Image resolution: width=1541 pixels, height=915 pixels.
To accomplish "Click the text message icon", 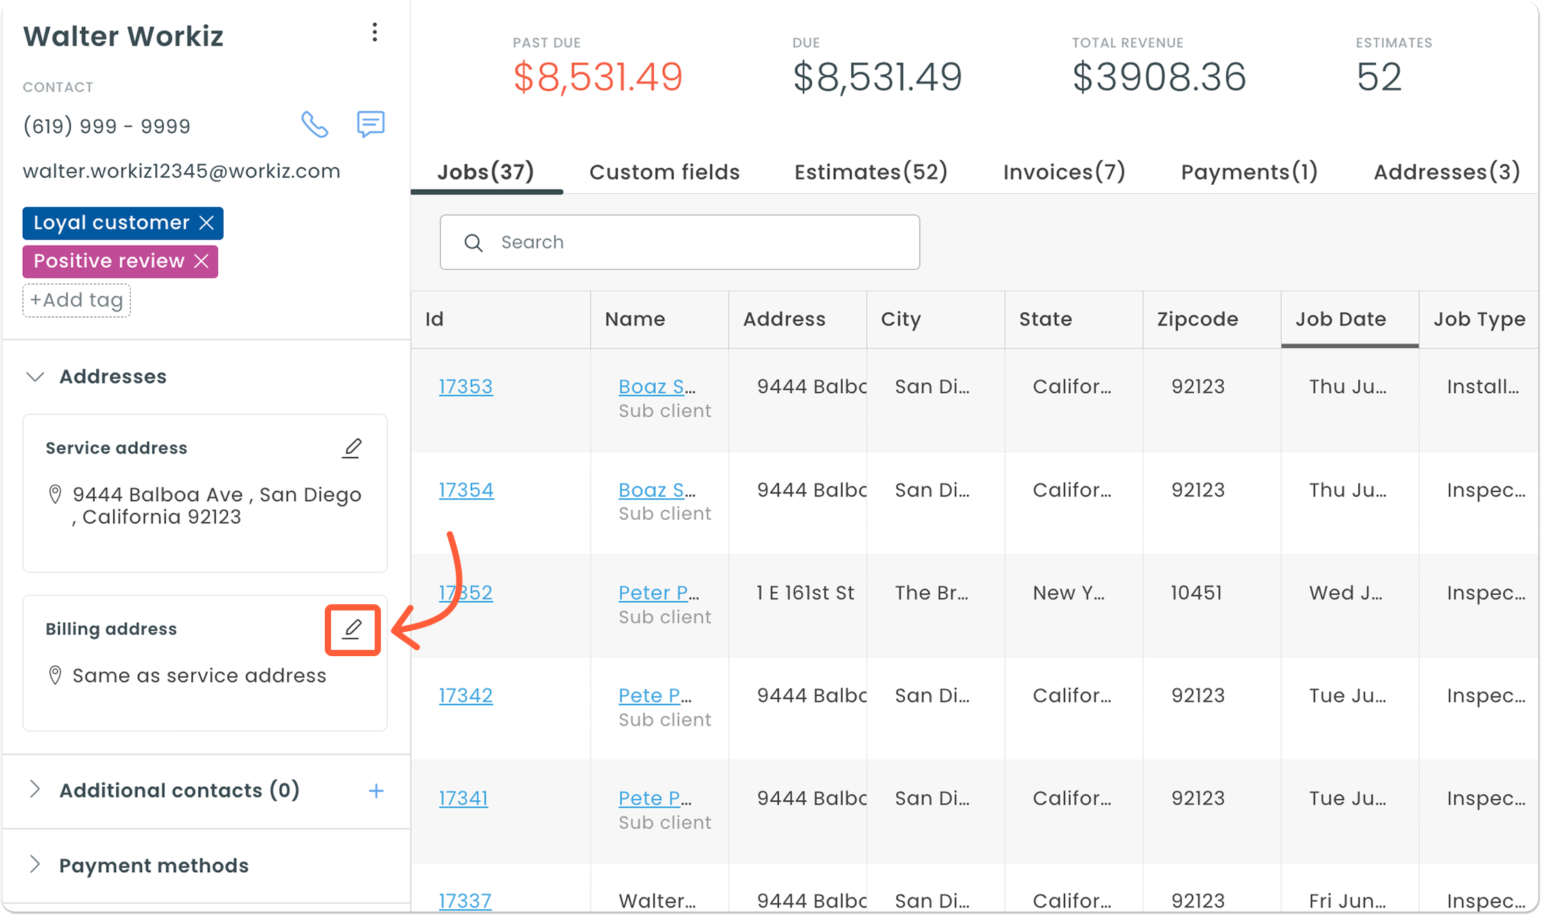I will [371, 125].
